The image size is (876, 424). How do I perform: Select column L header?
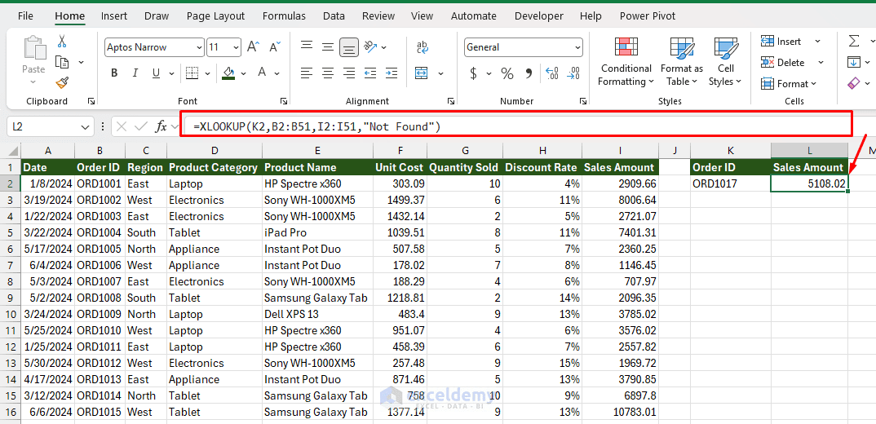(809, 150)
